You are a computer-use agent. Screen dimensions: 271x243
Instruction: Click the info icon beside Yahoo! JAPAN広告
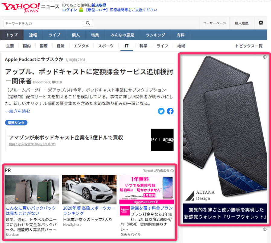pos(172,171)
